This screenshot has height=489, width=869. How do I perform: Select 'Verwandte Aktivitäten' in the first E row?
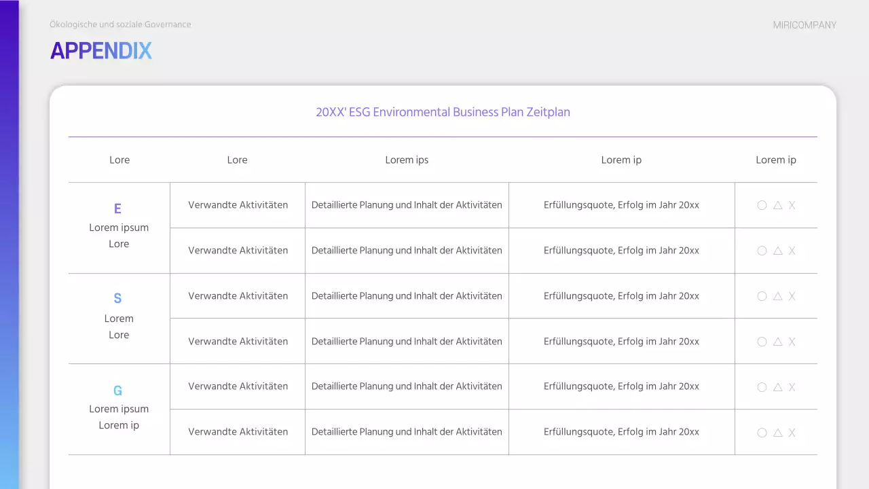click(238, 205)
